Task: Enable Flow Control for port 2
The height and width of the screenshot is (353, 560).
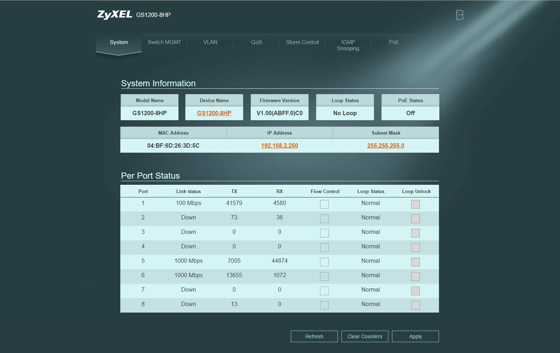Action: pos(324,219)
